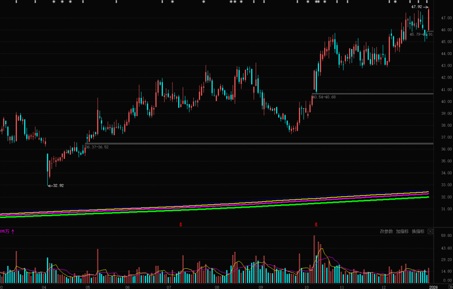Select the 32.92 low price label
The width and height of the screenshot is (453, 289).
[58, 186]
